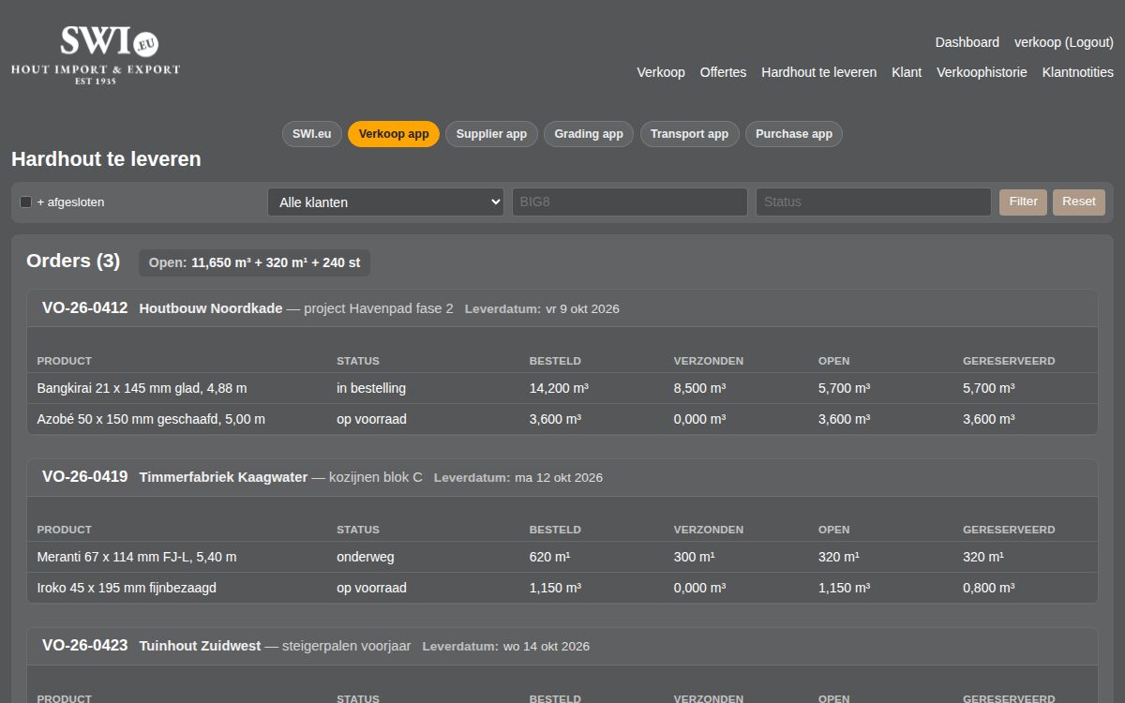The height and width of the screenshot is (703, 1125).
Task: Click the 'Orders (3)' heading
Action: coord(73,261)
